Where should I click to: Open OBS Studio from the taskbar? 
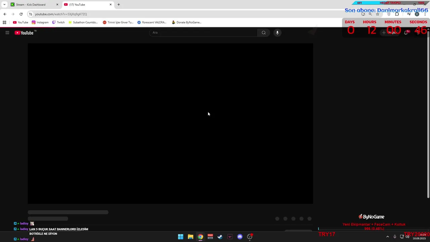[250, 237]
